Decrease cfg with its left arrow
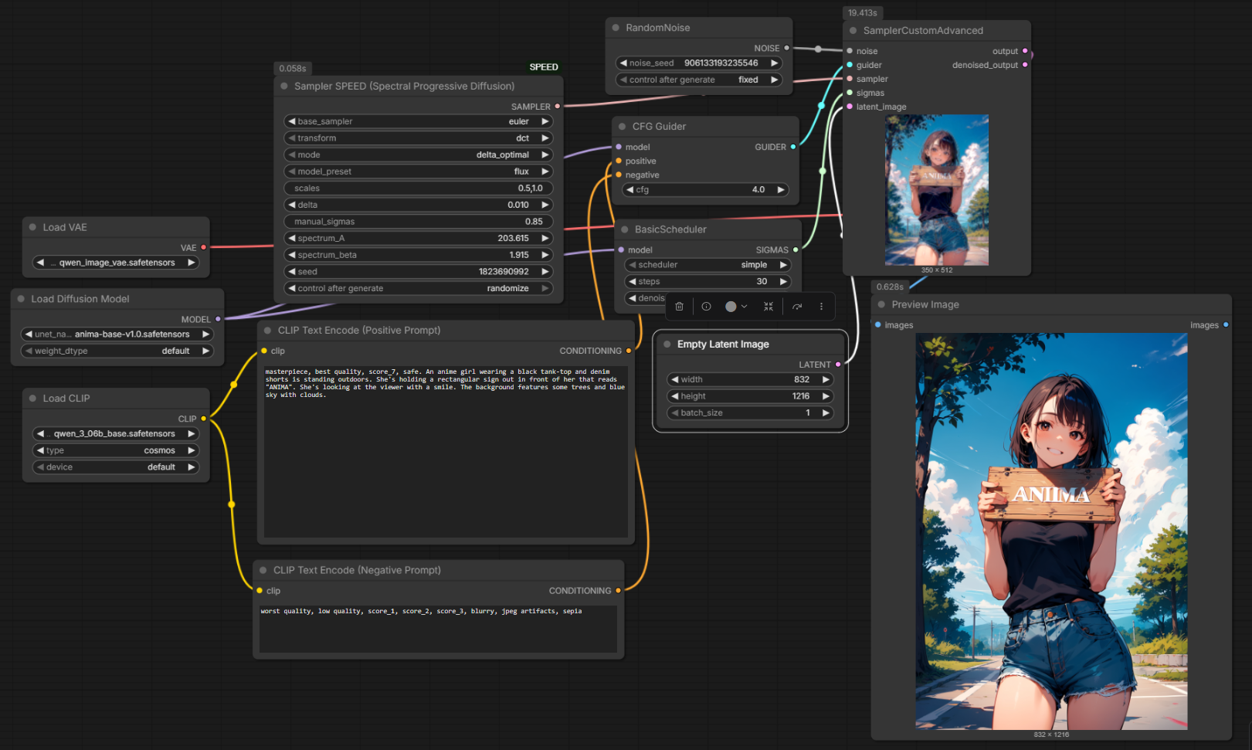The height and width of the screenshot is (750, 1252). point(630,189)
